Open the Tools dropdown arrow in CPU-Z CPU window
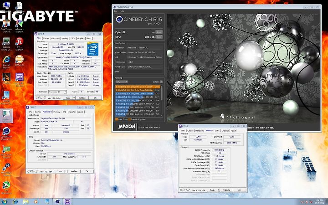This screenshot has height=205, width=328. 74,97
